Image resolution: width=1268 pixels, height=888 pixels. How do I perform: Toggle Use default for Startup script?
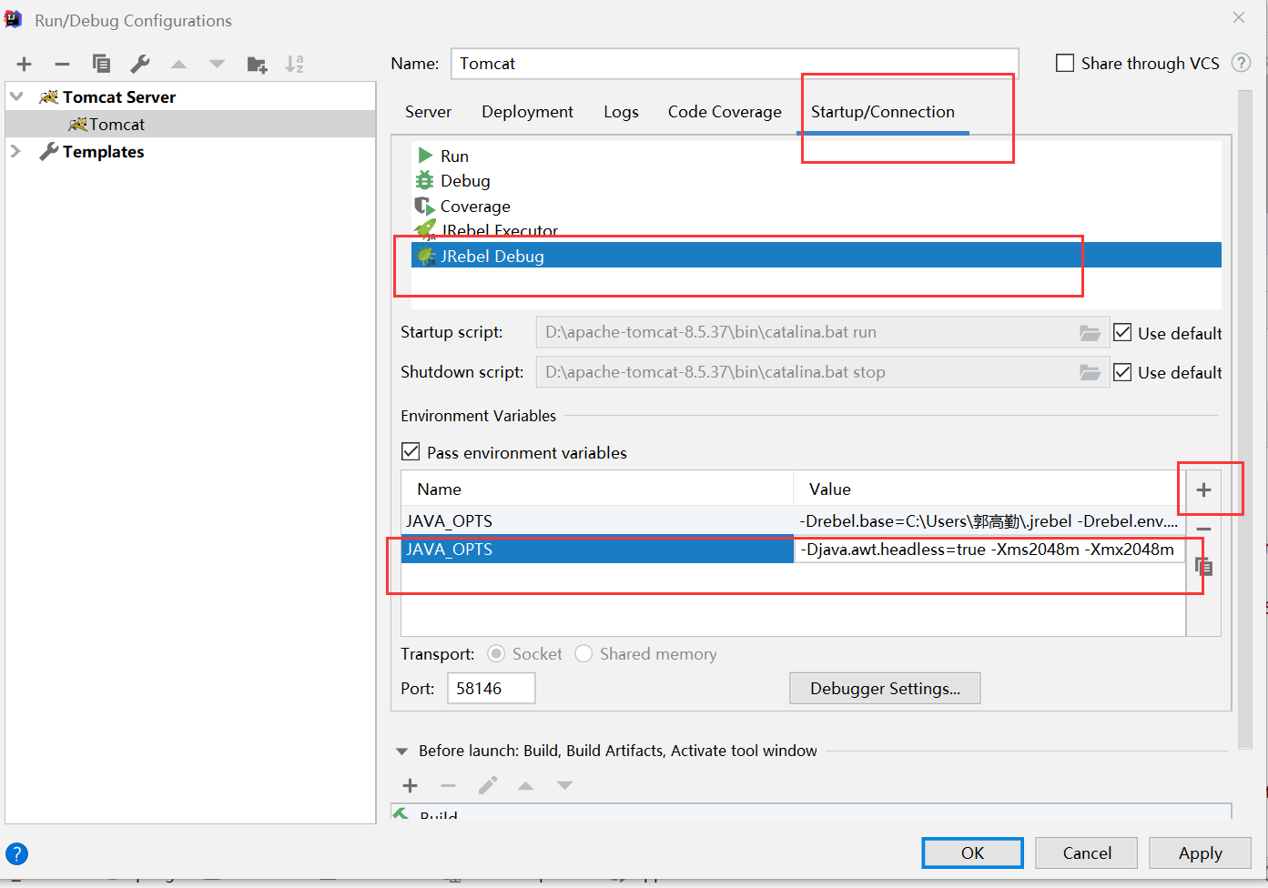click(x=1122, y=333)
